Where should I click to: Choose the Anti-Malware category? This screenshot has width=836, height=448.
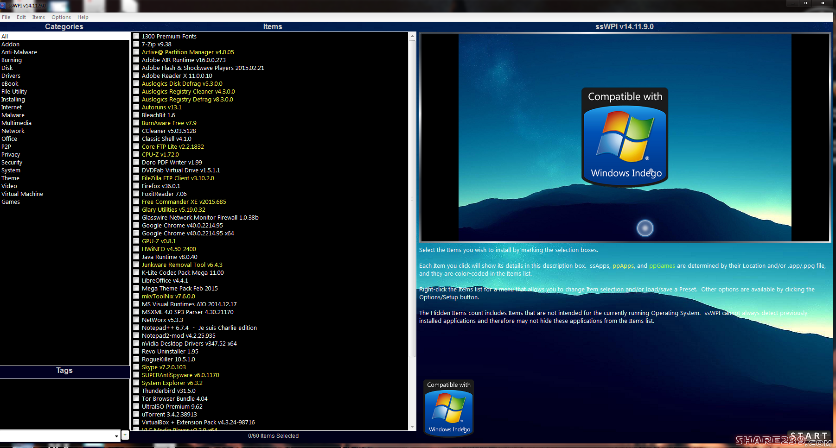click(19, 52)
